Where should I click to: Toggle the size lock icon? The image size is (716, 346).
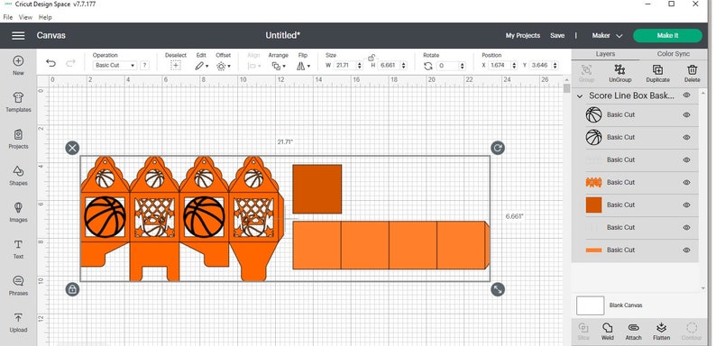[x=372, y=58]
